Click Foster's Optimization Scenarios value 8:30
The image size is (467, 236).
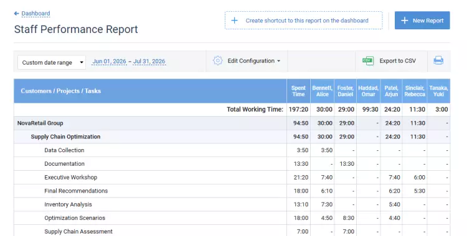349,218
